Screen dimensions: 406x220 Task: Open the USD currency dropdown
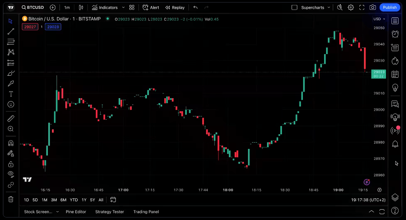coord(379,19)
